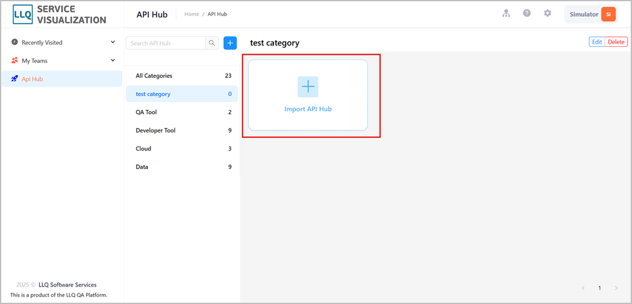Image resolution: width=632 pixels, height=304 pixels.
Task: Click the Import API Hub label
Action: point(308,109)
